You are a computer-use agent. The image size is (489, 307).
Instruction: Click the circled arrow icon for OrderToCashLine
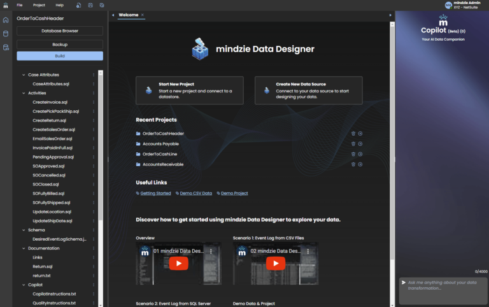[x=360, y=154]
